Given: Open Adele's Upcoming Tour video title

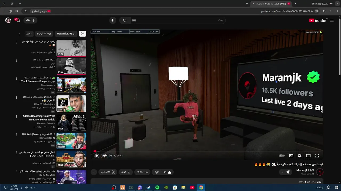Looking at the screenshot, I should pos(39,118).
